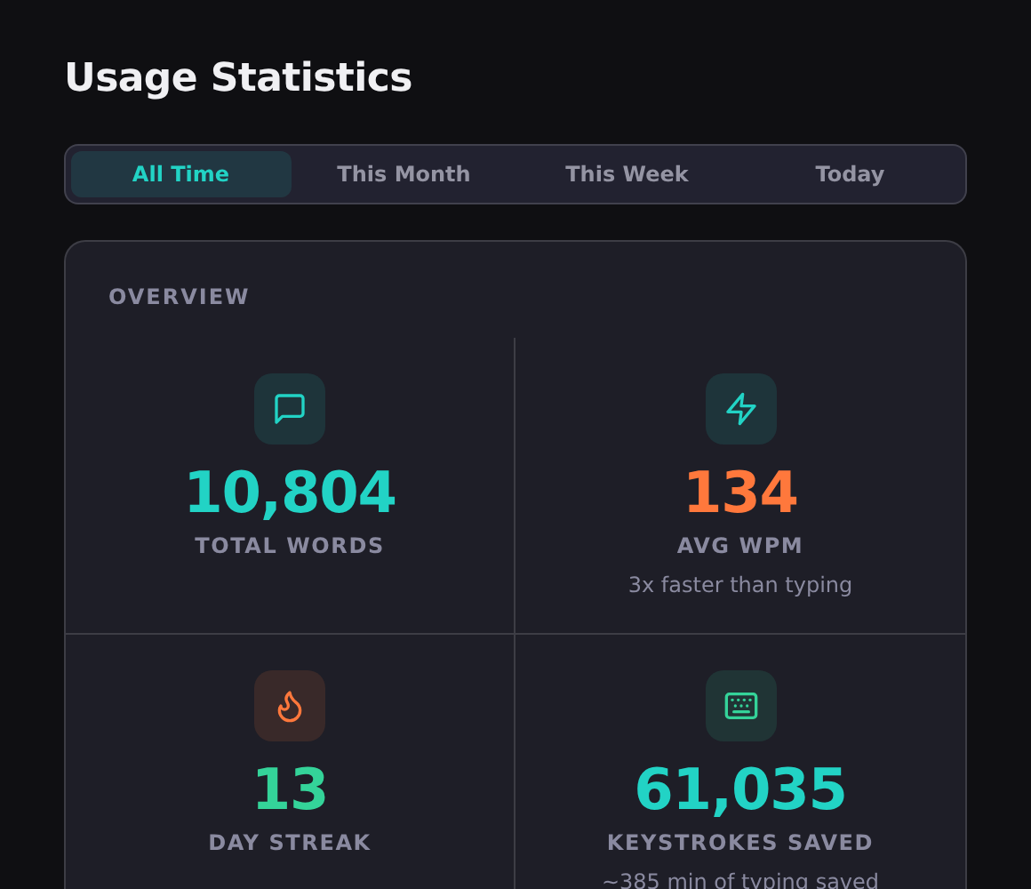This screenshot has height=889, width=1031.
Task: Click the 3x faster than typing label
Action: point(740,584)
